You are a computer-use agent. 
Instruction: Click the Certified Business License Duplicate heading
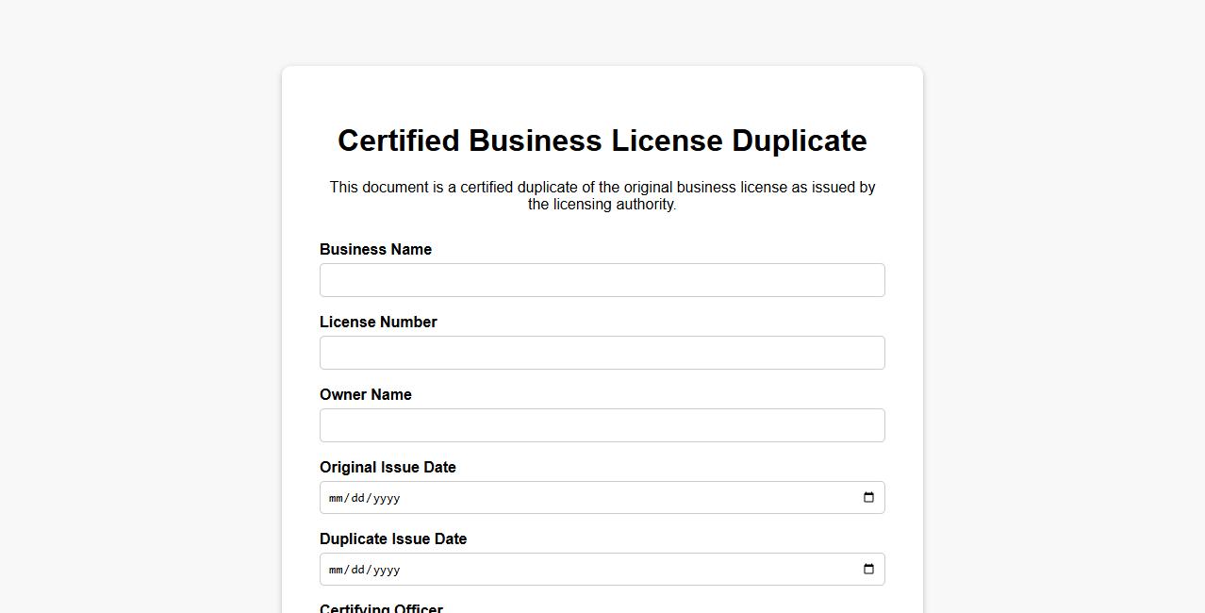point(602,141)
